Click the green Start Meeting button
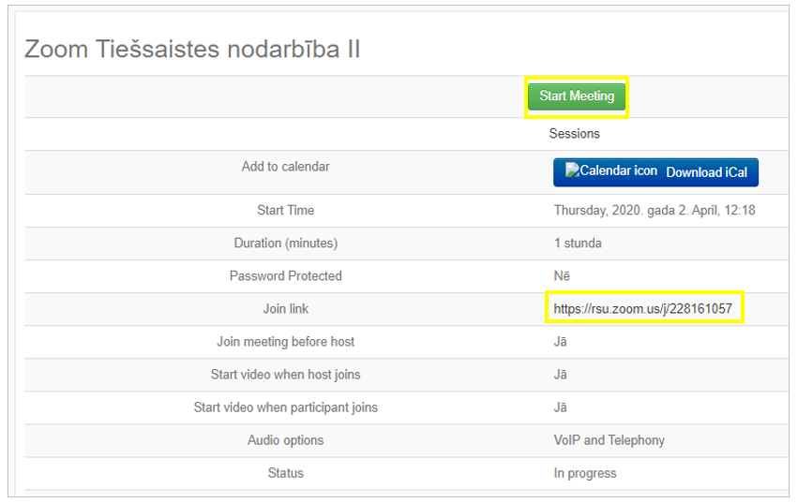798x503 pixels. tap(576, 96)
